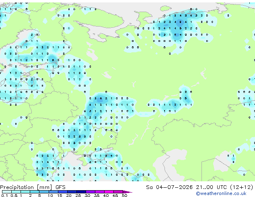The image size is (255, 197).
Task: Click the '30' legend scale label
Action: 88,195
